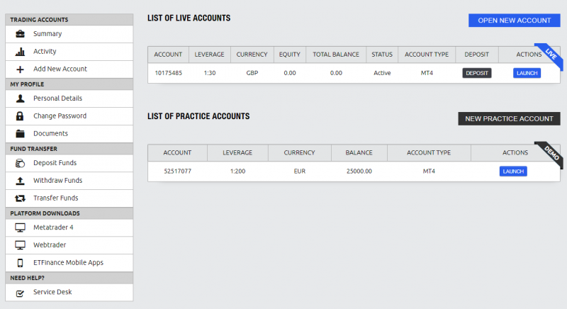Click the NEW PRACTICE ACCOUNT button
The height and width of the screenshot is (309, 567).
[x=509, y=118]
